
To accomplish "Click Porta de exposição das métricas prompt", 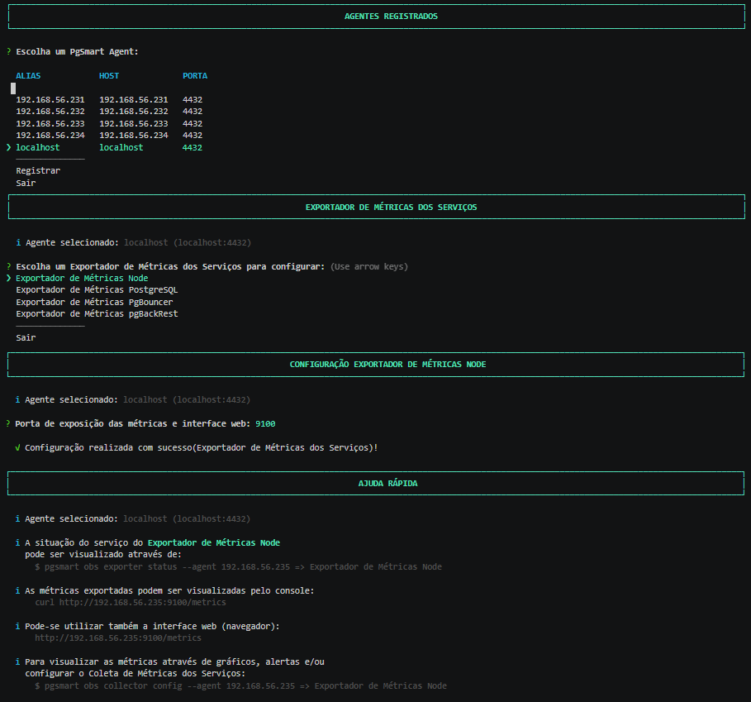I will pos(133,423).
